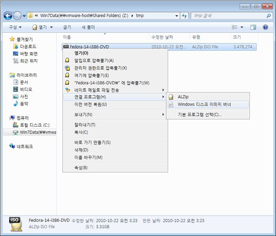Click the folder icon in the address bar
The width and height of the screenshot is (276, 236).
pos(30,16)
